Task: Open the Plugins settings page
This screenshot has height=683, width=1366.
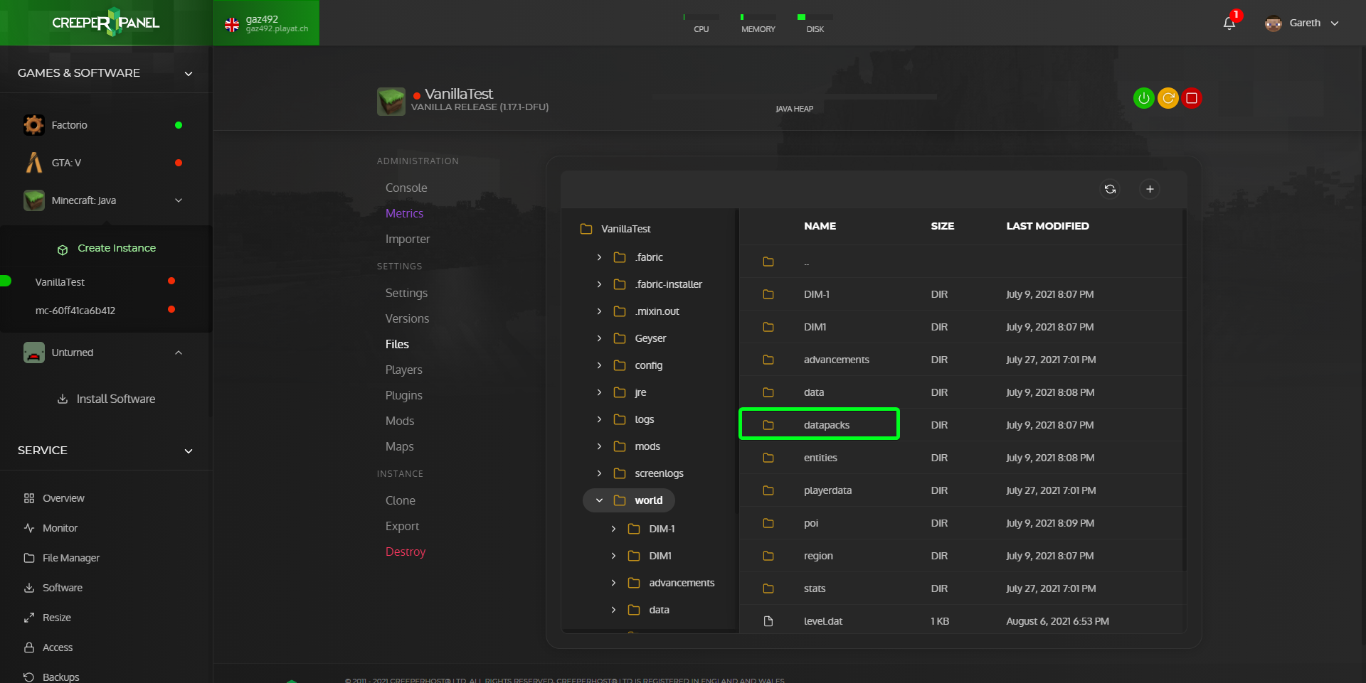Action: coord(403,395)
